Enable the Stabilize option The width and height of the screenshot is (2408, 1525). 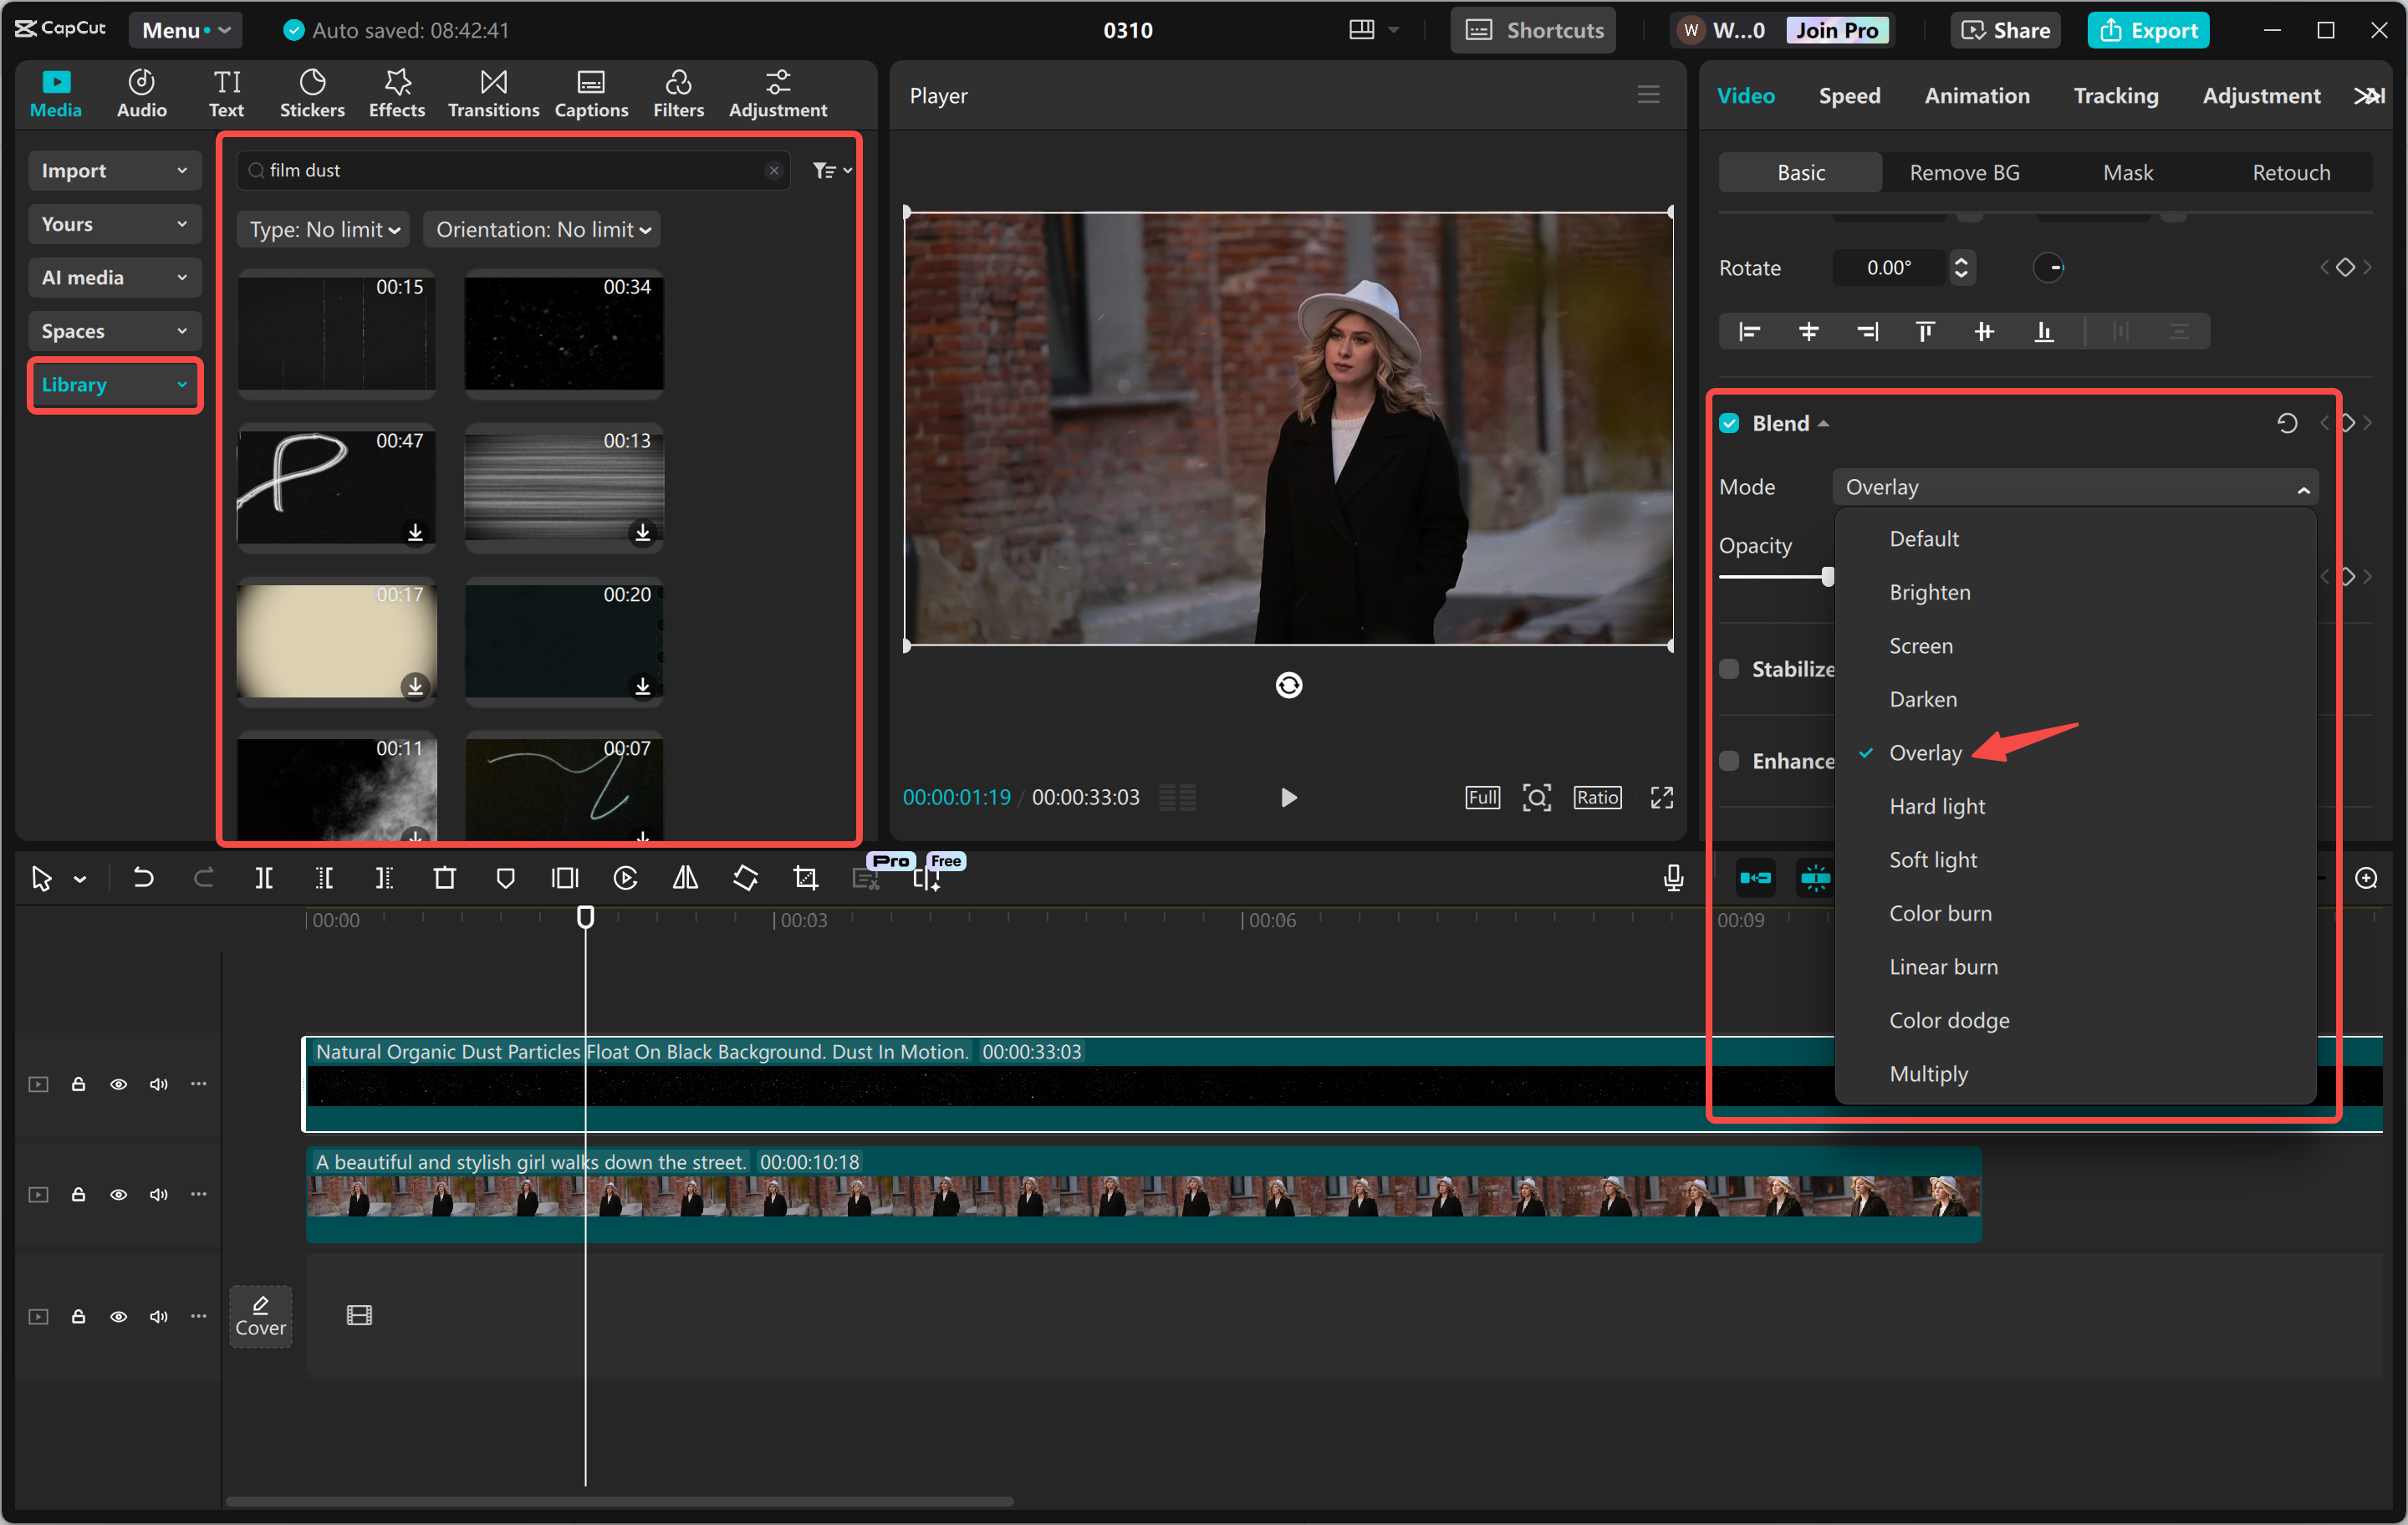1729,668
